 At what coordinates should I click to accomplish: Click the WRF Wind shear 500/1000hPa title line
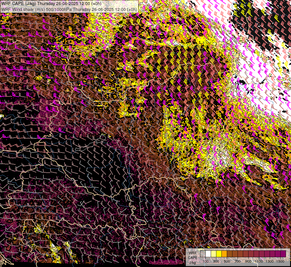tap(69, 9)
